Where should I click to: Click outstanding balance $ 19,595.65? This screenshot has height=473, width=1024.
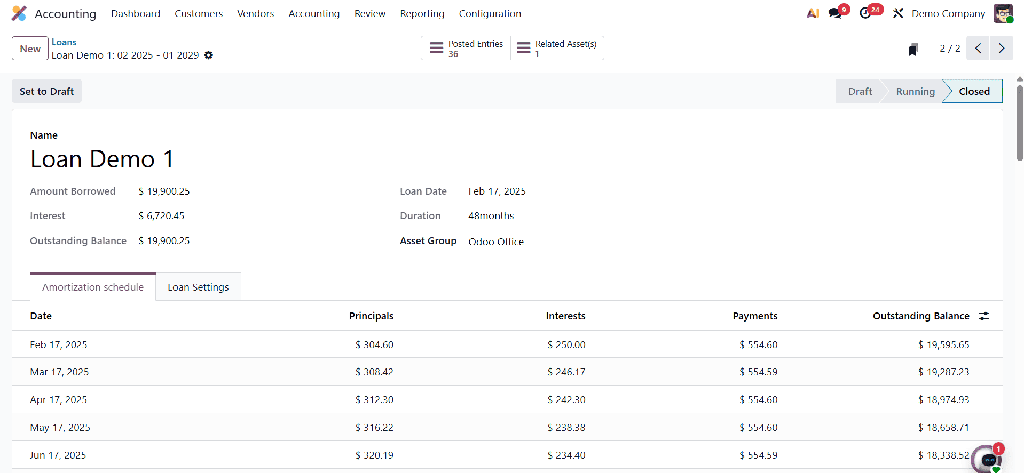[x=943, y=345]
